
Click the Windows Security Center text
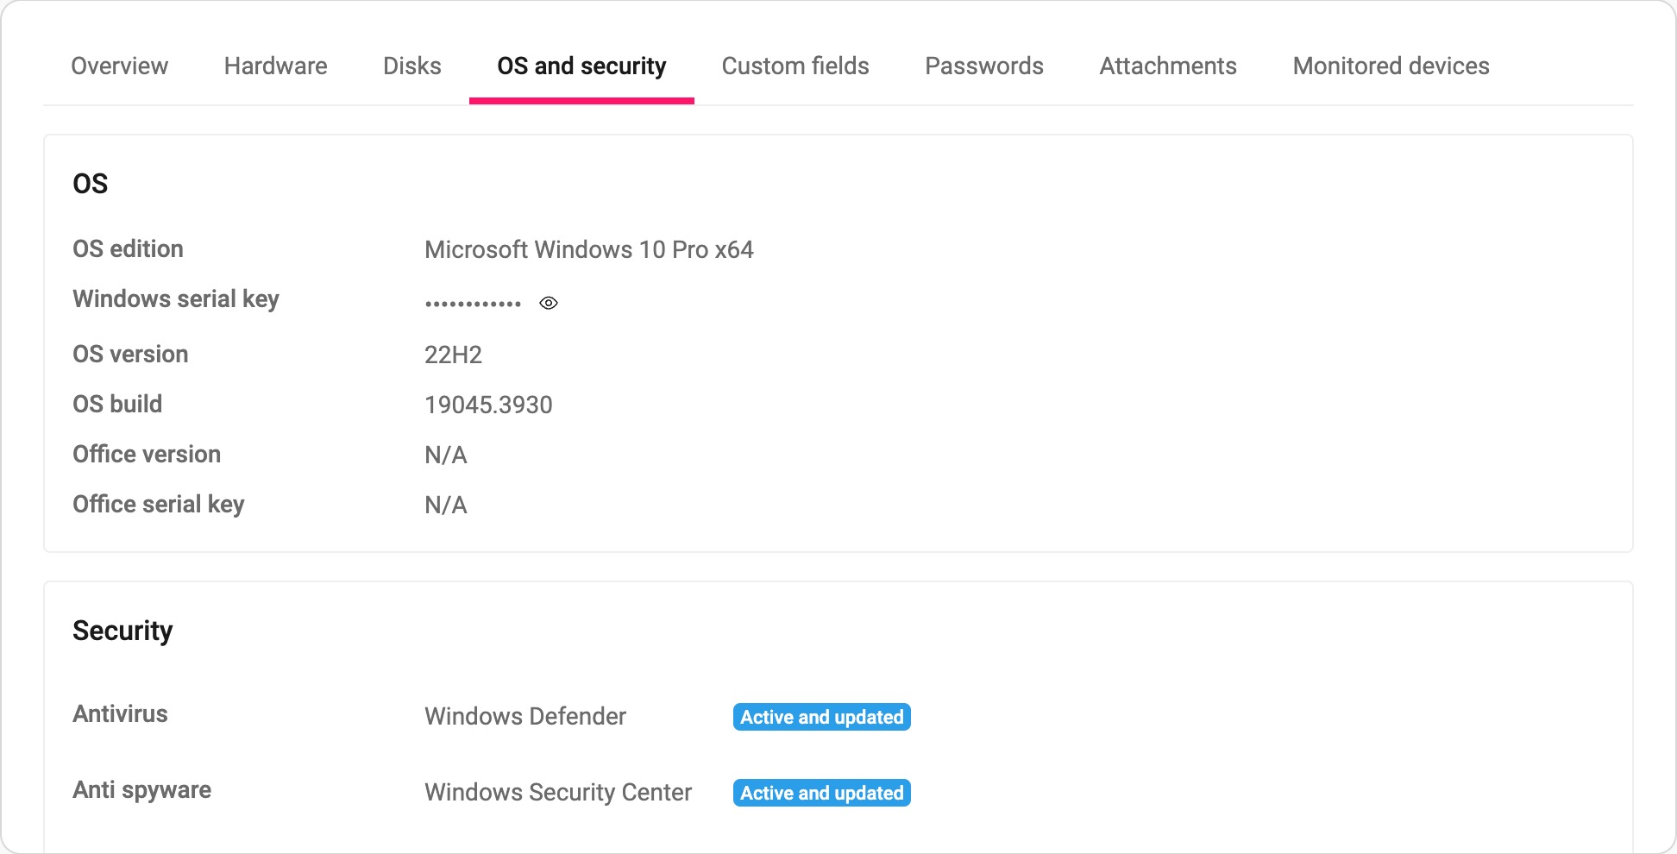click(x=558, y=792)
